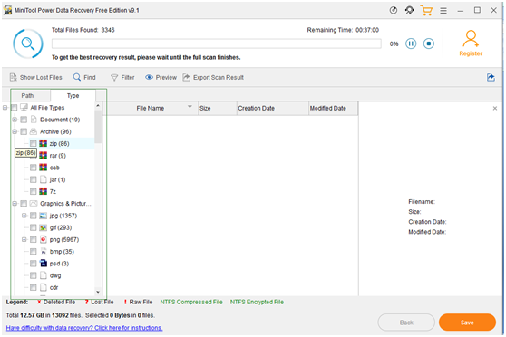Expand the jpg (1357) node
This screenshot has height=337, width=506.
[x=24, y=216]
